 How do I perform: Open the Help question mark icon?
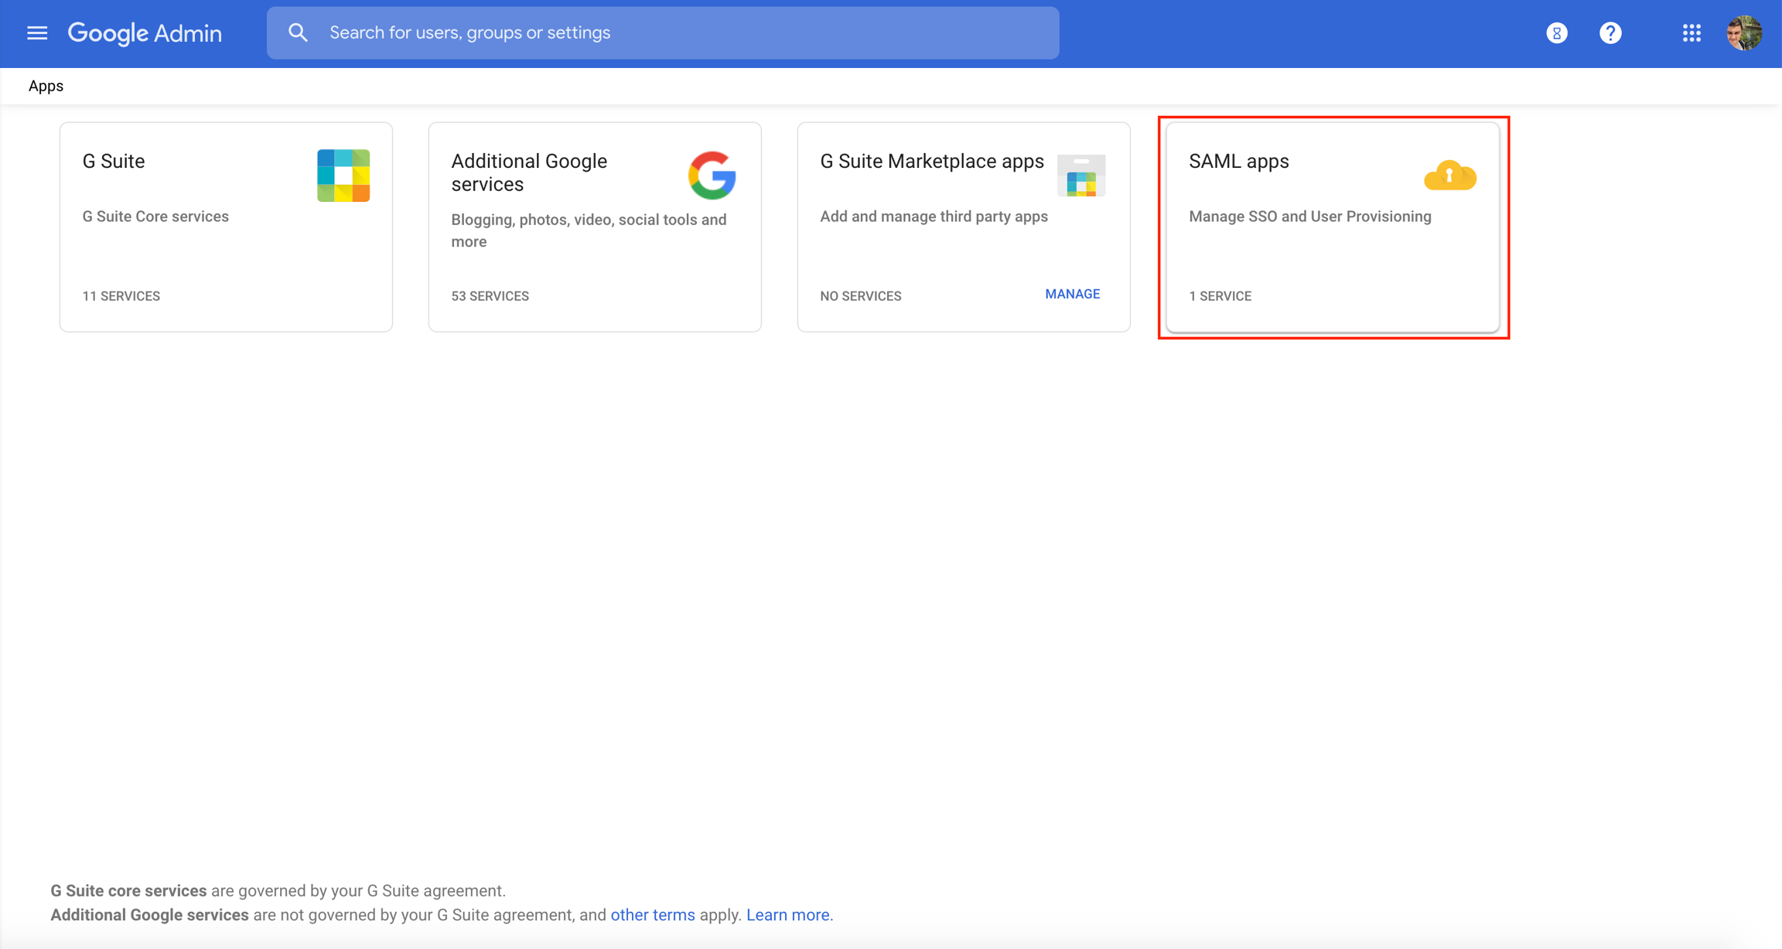tap(1610, 33)
